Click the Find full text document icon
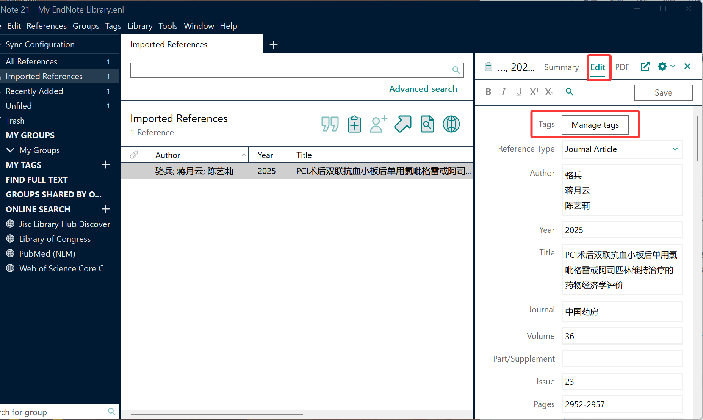Screen dimensions: 703x420 coord(427,124)
